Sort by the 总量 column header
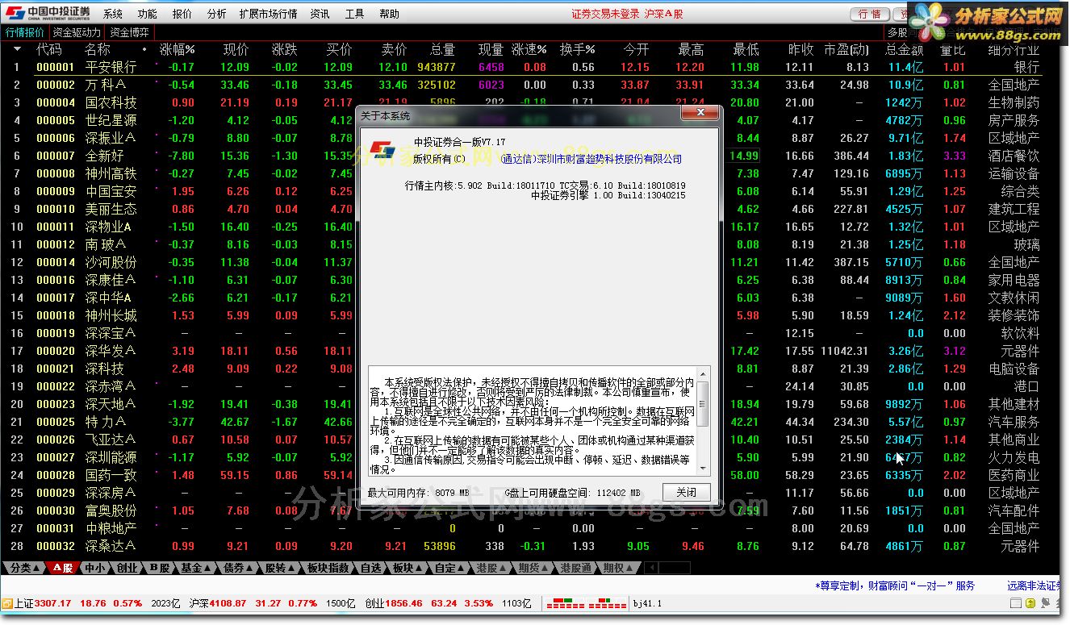The width and height of the screenshot is (1070, 625). 442,49
